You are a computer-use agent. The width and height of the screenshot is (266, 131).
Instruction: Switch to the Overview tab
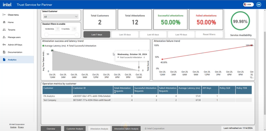[51, 129]
